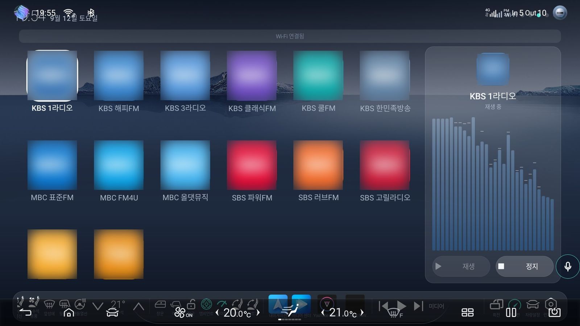The height and width of the screenshot is (326, 580).
Task: Tap the now-playing KBS 1라디오 artwork
Action: tap(493, 69)
